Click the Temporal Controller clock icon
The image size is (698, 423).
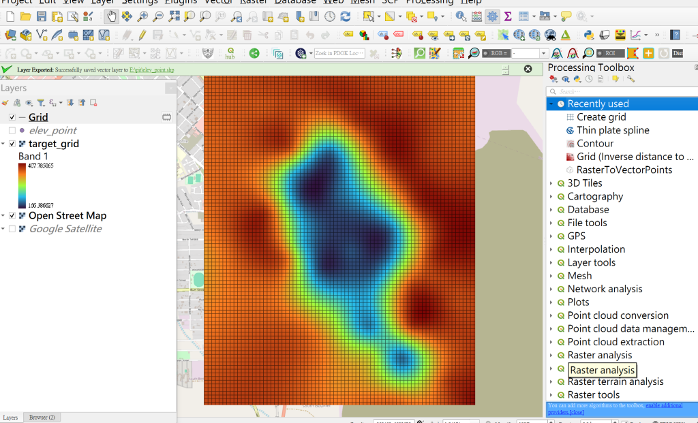click(330, 17)
